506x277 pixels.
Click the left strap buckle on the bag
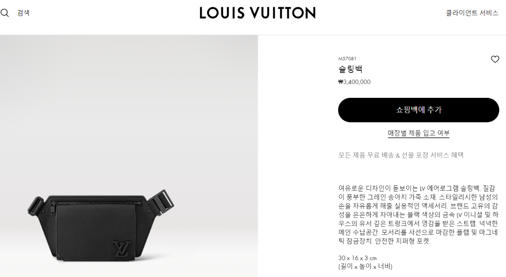pos(36,205)
